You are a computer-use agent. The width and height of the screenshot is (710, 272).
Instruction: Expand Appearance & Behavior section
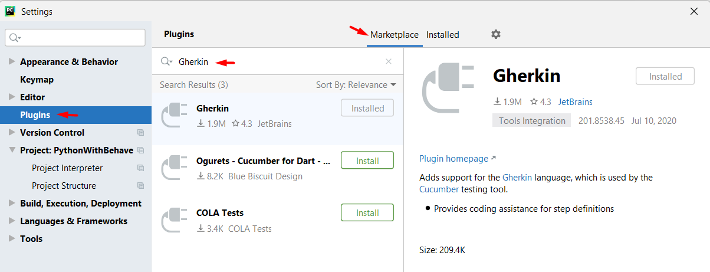12,61
